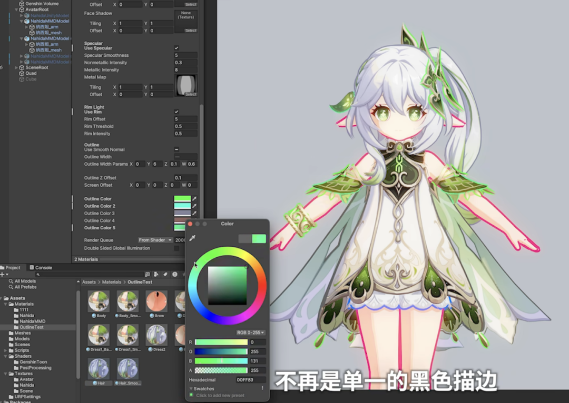Select the Brow material thumbnail
This screenshot has width=569, height=403.
coord(157,301)
